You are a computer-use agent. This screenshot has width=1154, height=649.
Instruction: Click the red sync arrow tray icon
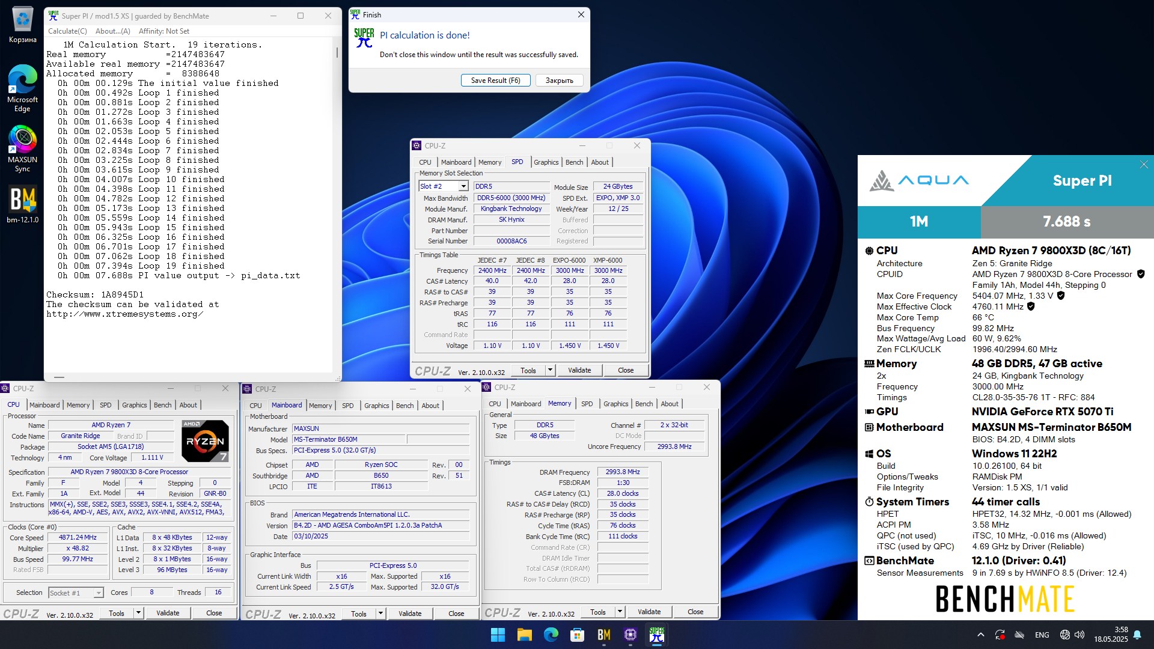1000,635
